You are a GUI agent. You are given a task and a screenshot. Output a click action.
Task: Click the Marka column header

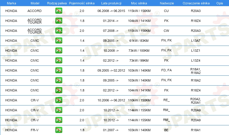point(11,3)
